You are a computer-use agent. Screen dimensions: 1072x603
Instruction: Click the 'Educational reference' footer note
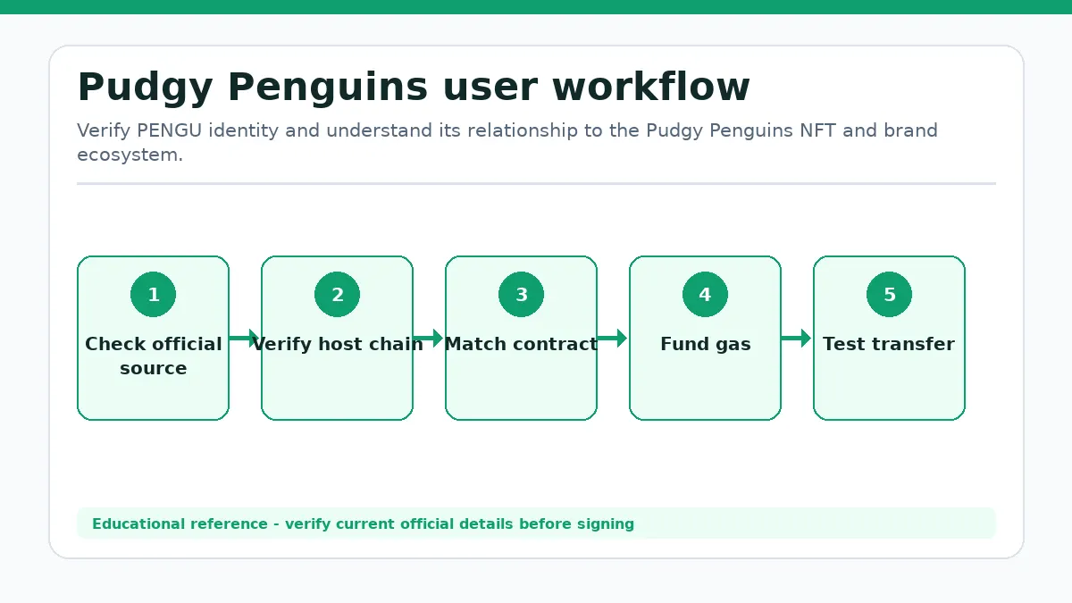point(363,524)
